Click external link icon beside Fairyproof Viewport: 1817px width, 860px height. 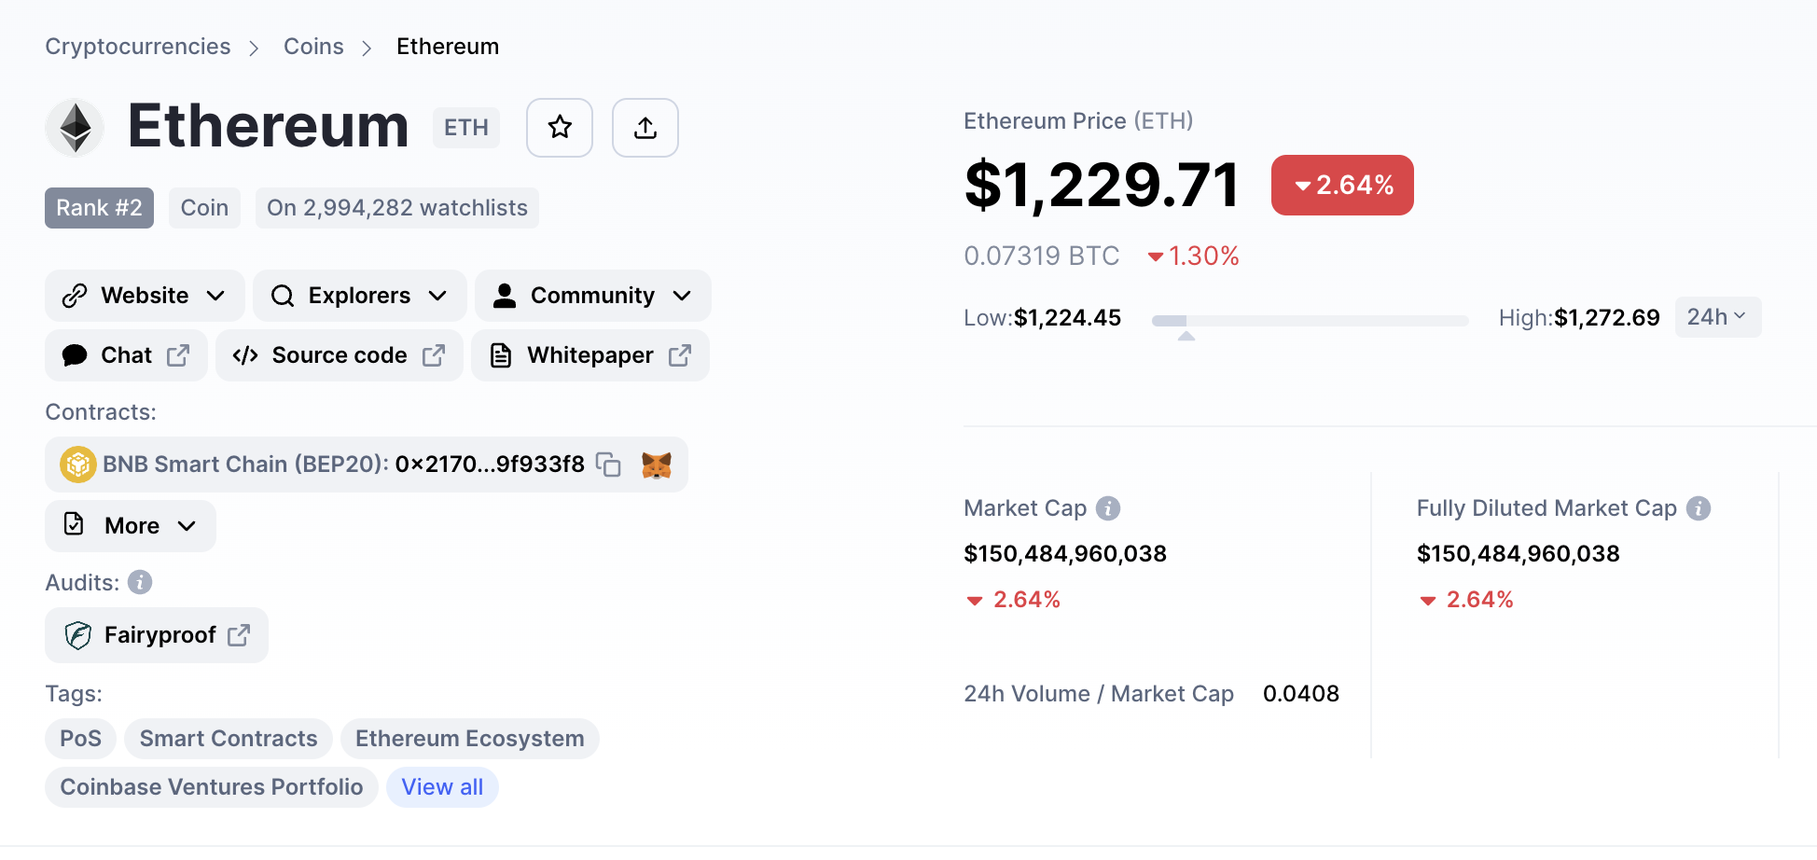click(x=239, y=635)
